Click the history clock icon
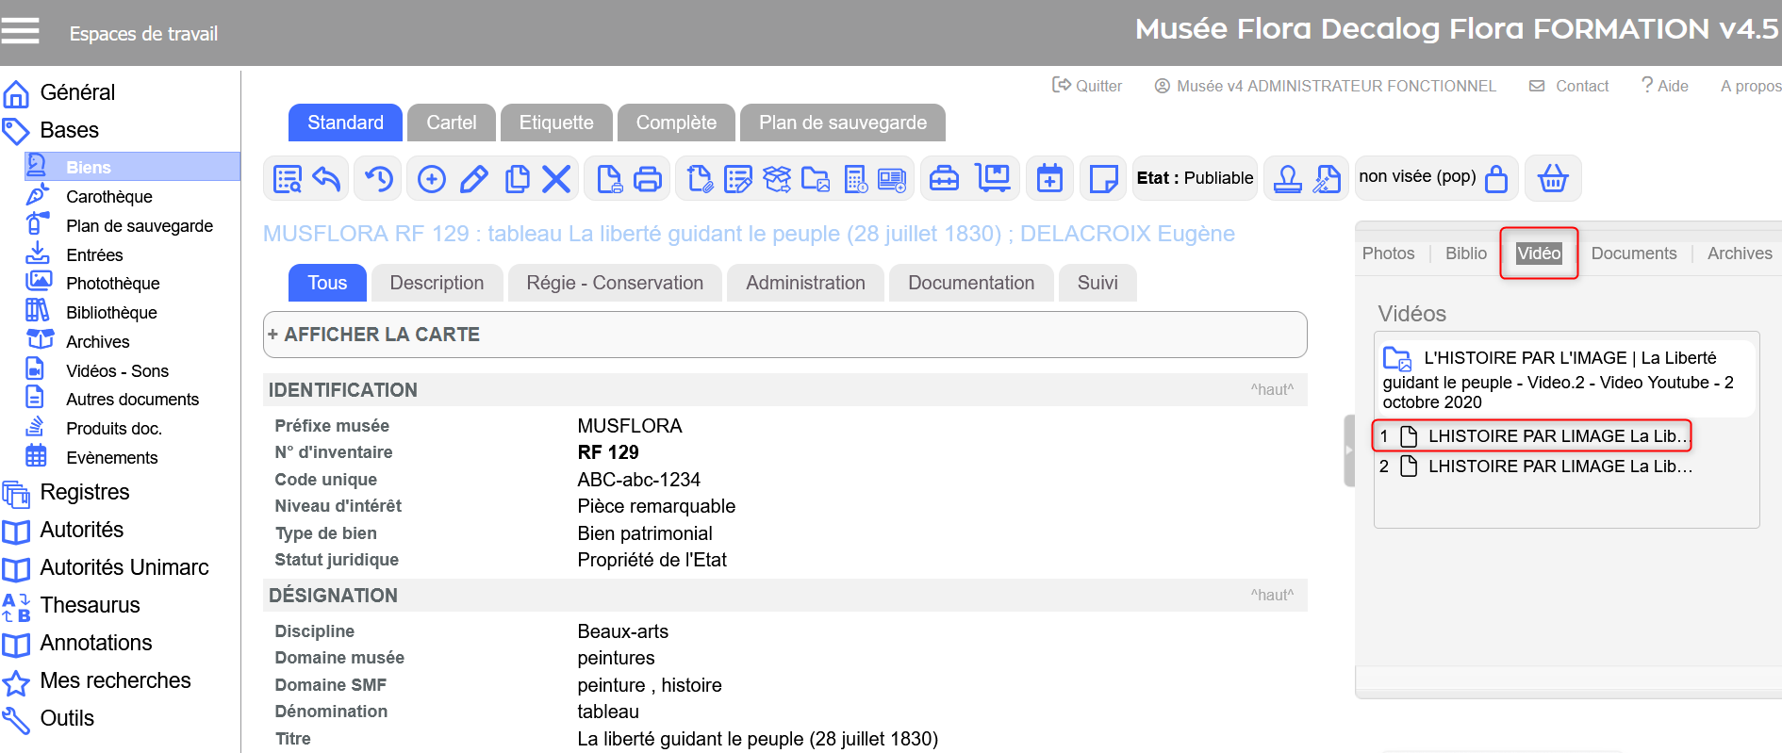 click(379, 178)
